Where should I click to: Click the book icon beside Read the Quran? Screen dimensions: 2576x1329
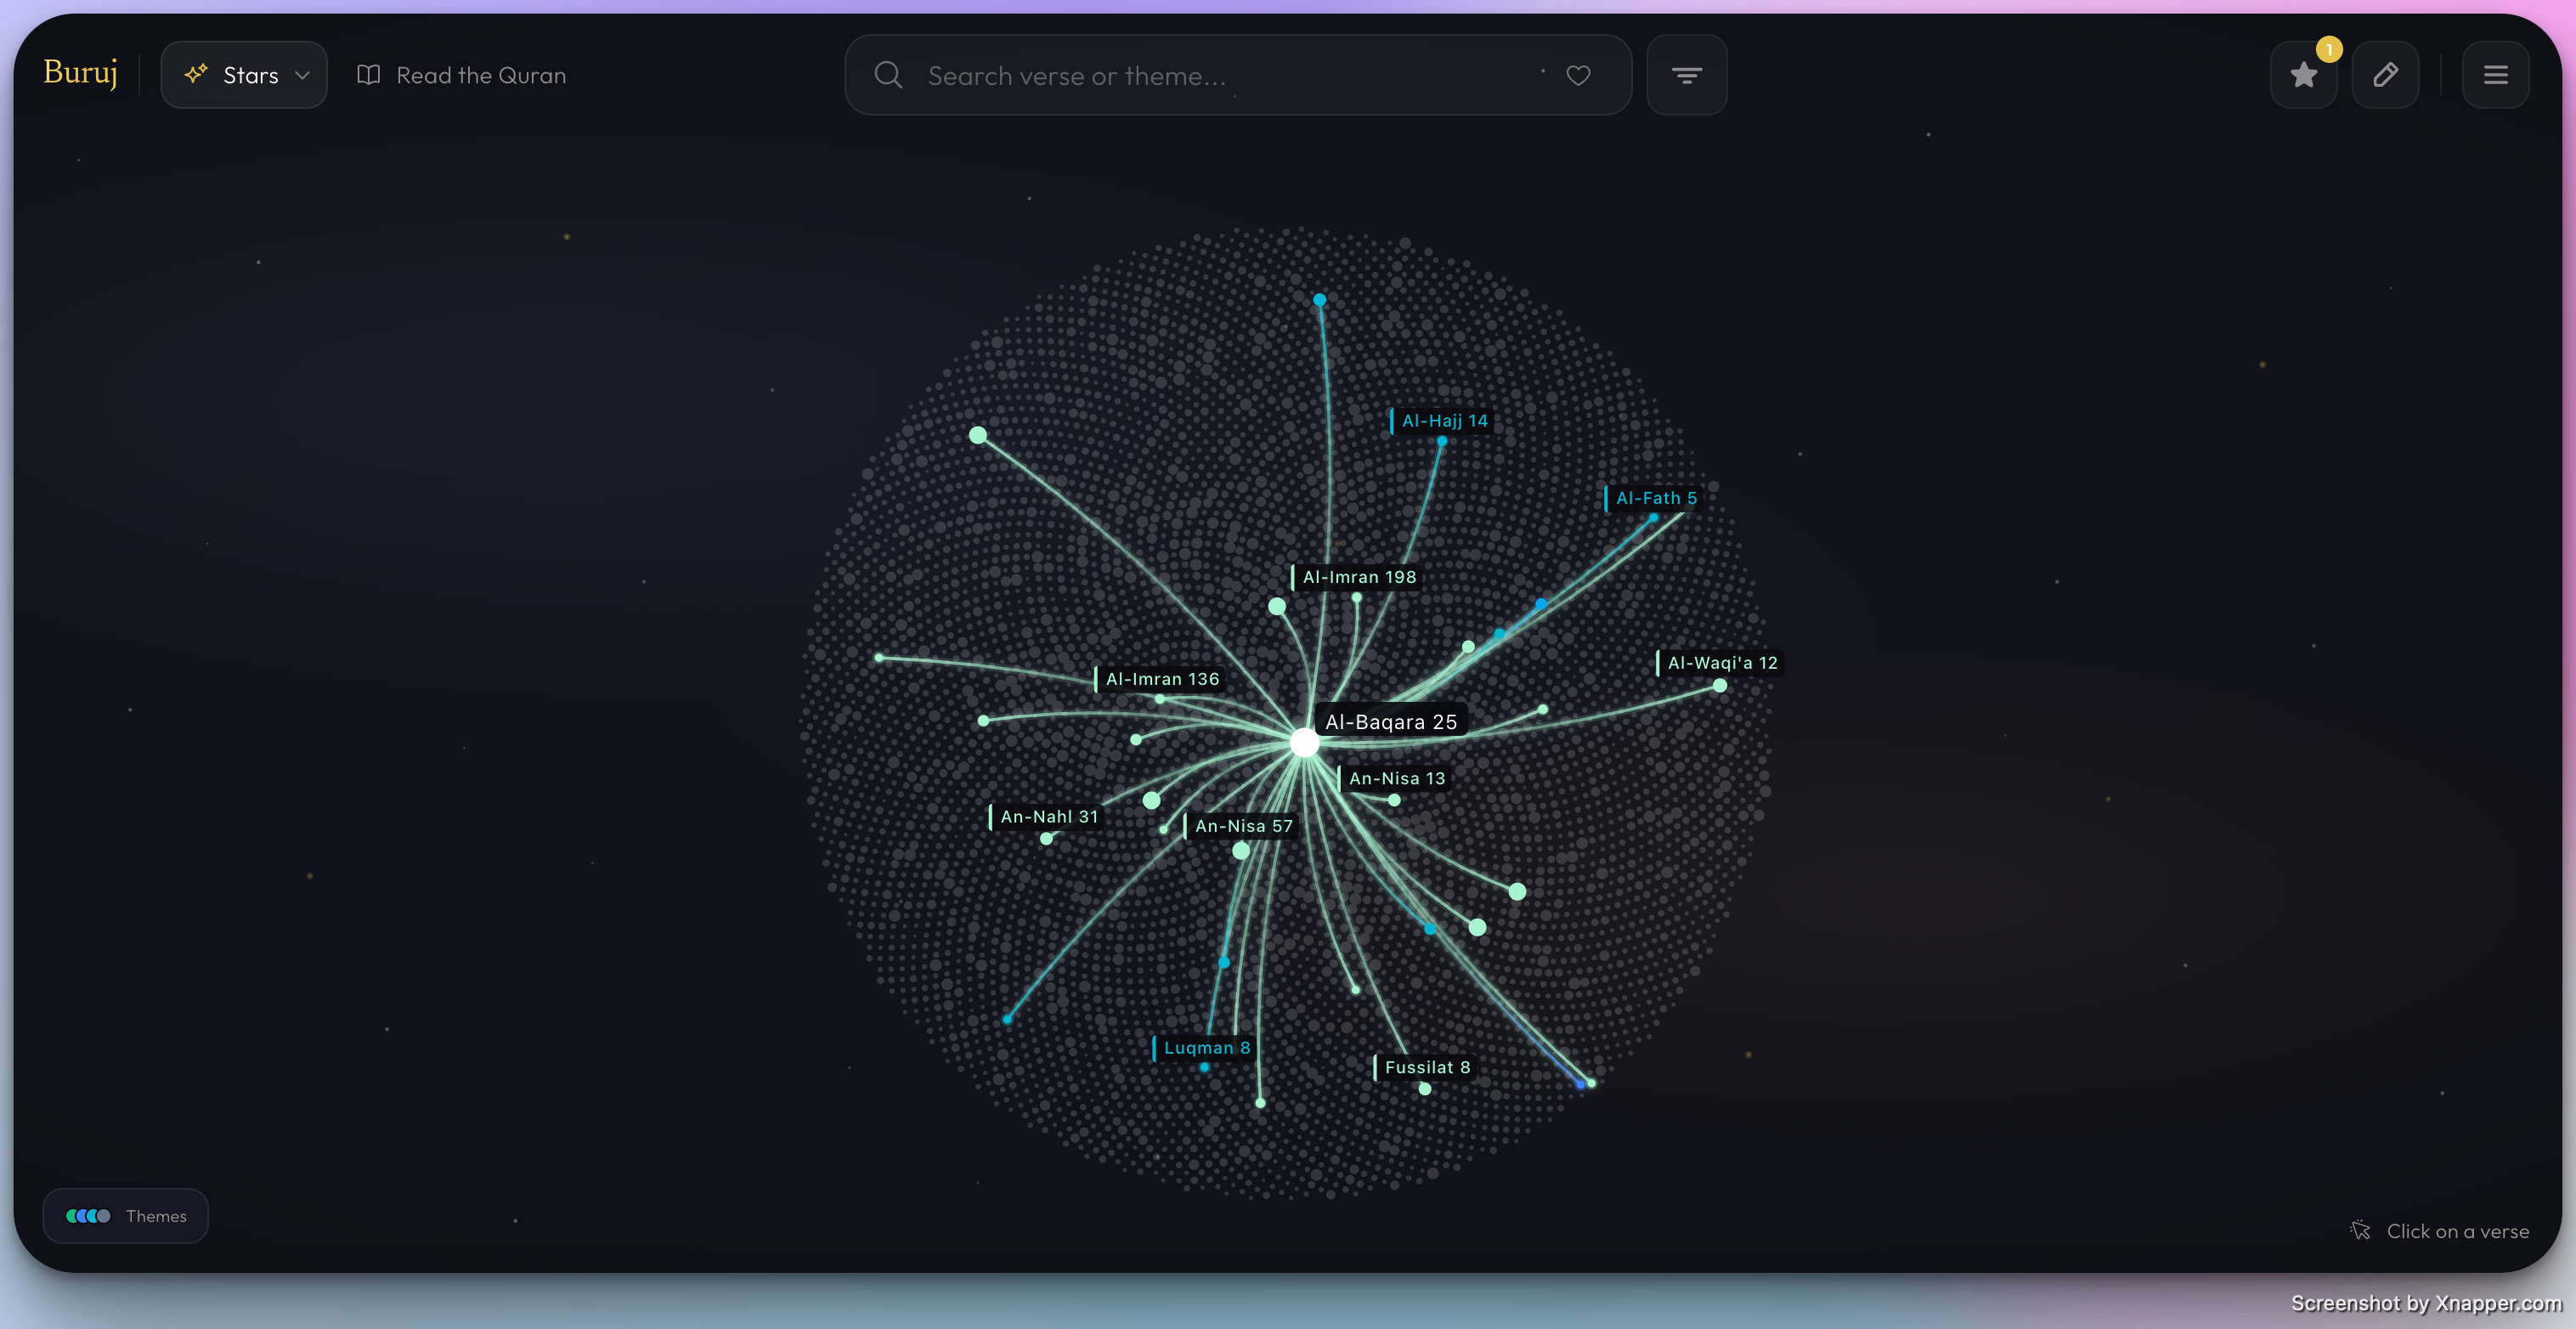click(368, 74)
